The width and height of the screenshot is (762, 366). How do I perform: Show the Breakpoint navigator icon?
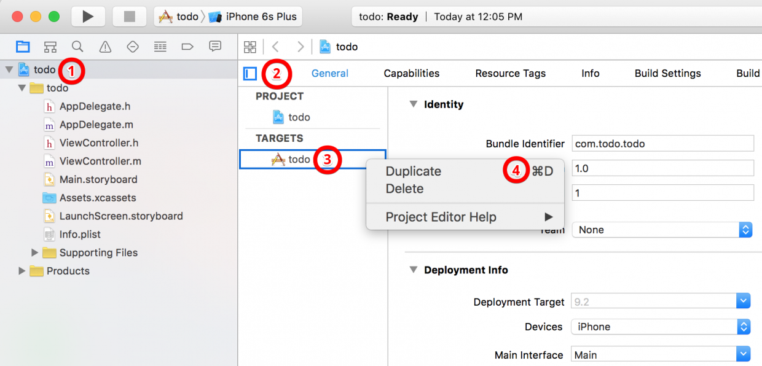187,47
